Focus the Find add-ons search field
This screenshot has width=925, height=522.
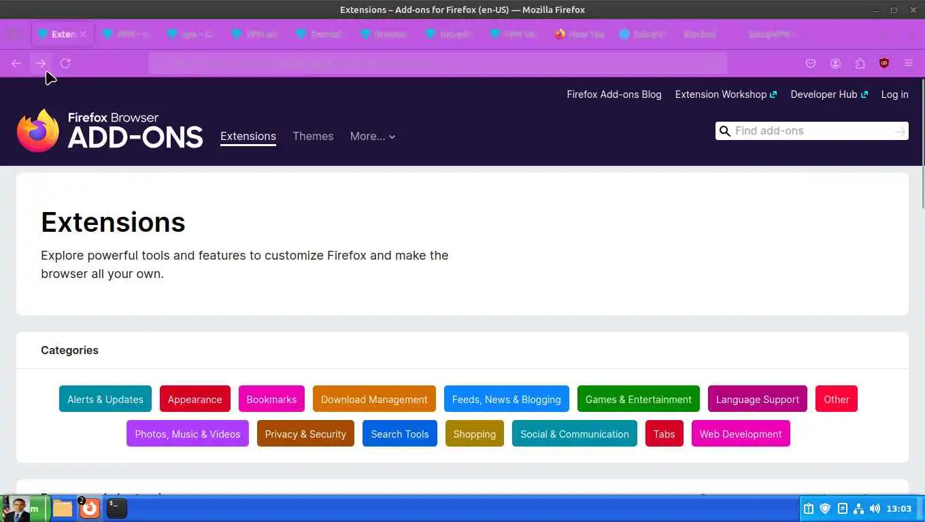click(x=812, y=131)
